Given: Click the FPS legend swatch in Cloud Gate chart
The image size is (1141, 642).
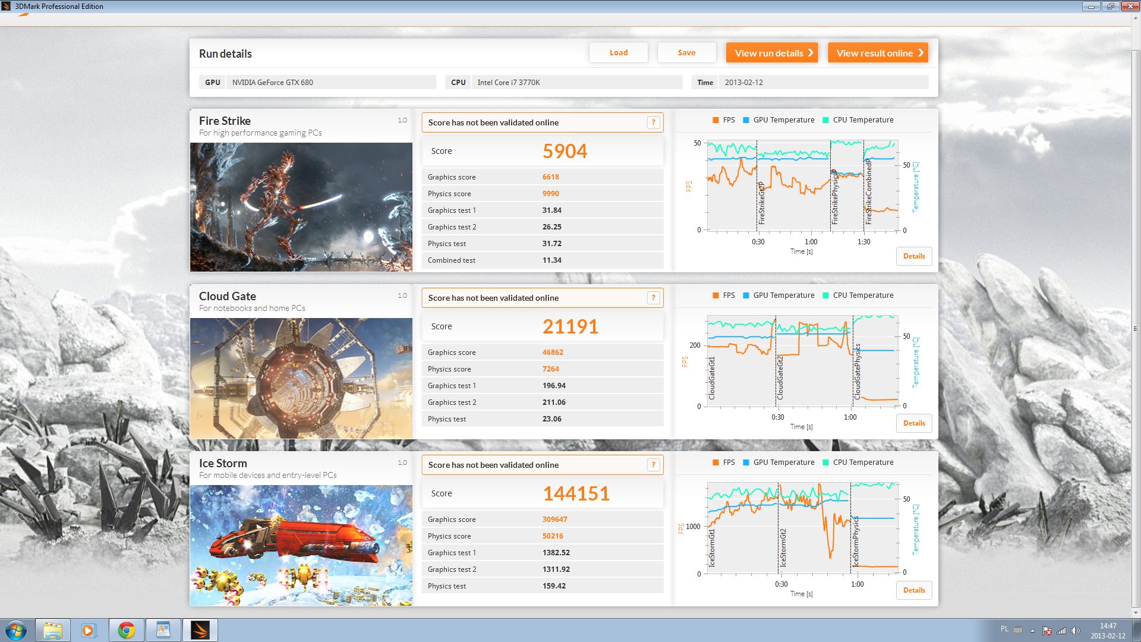Looking at the screenshot, I should [716, 295].
